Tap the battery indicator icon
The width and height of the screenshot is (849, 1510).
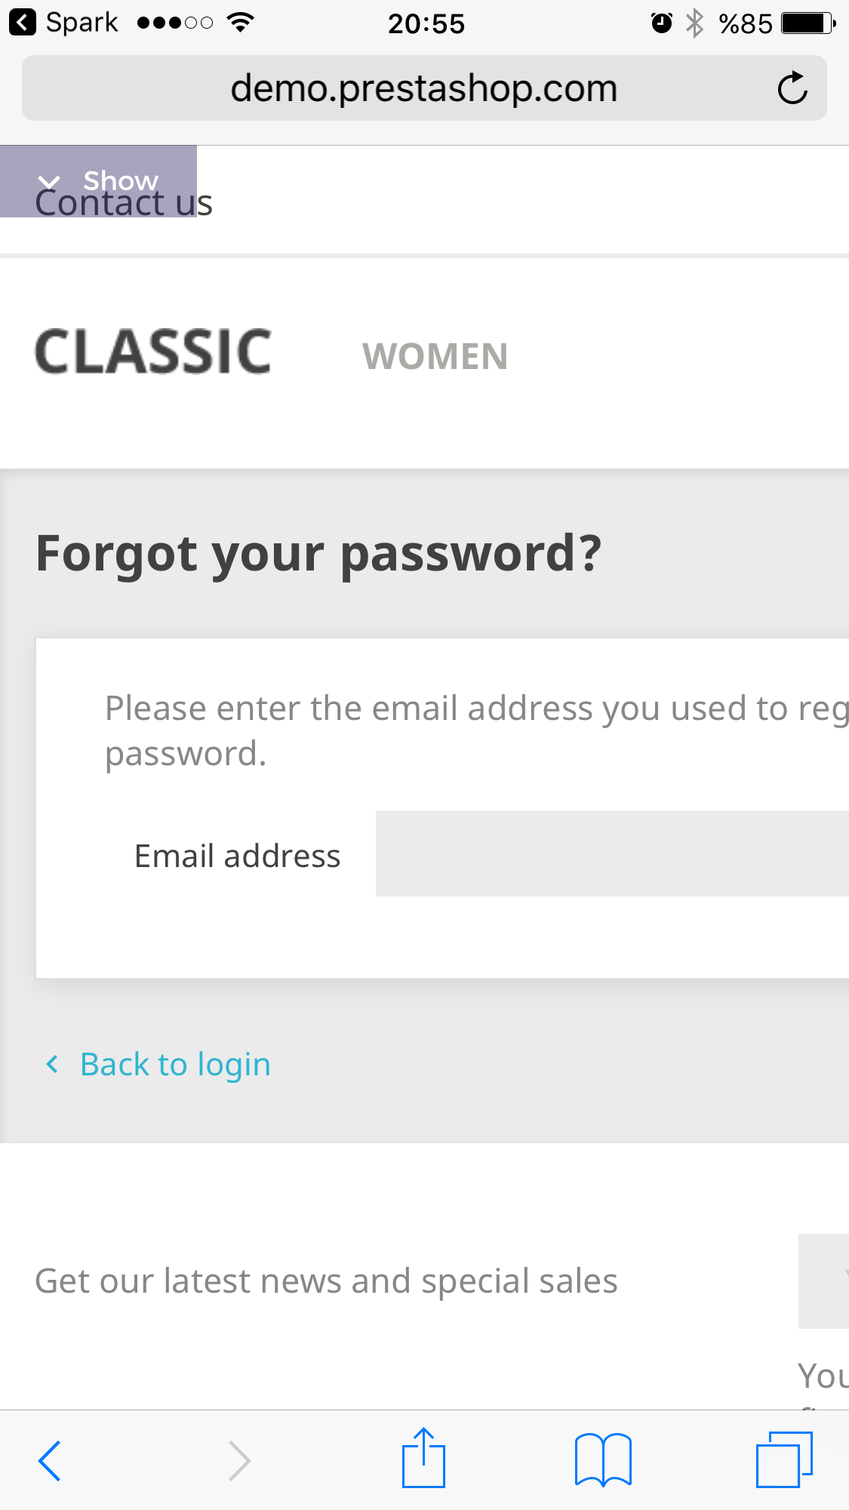(807, 23)
